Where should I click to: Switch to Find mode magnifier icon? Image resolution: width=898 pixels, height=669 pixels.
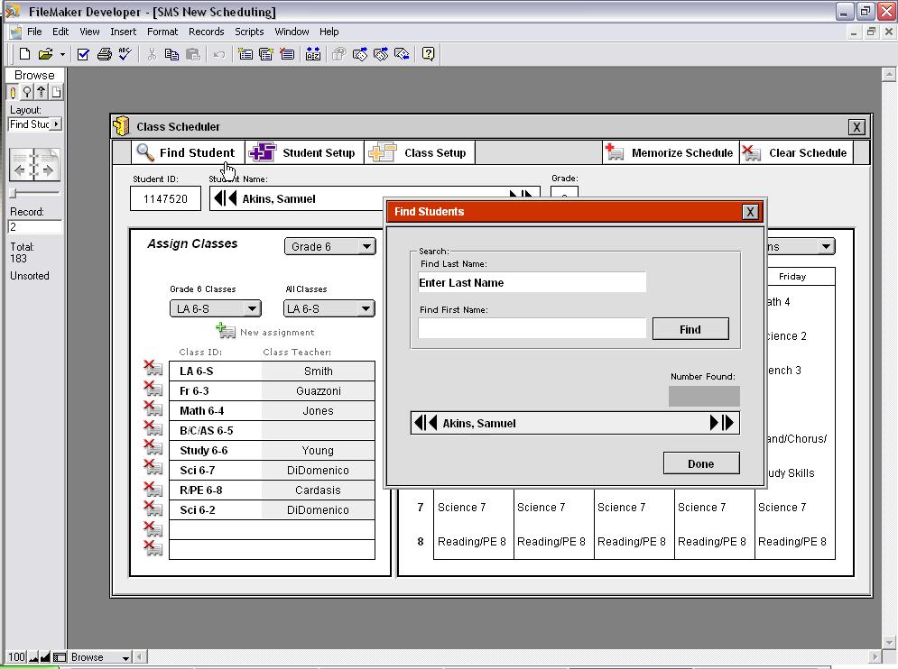click(27, 92)
